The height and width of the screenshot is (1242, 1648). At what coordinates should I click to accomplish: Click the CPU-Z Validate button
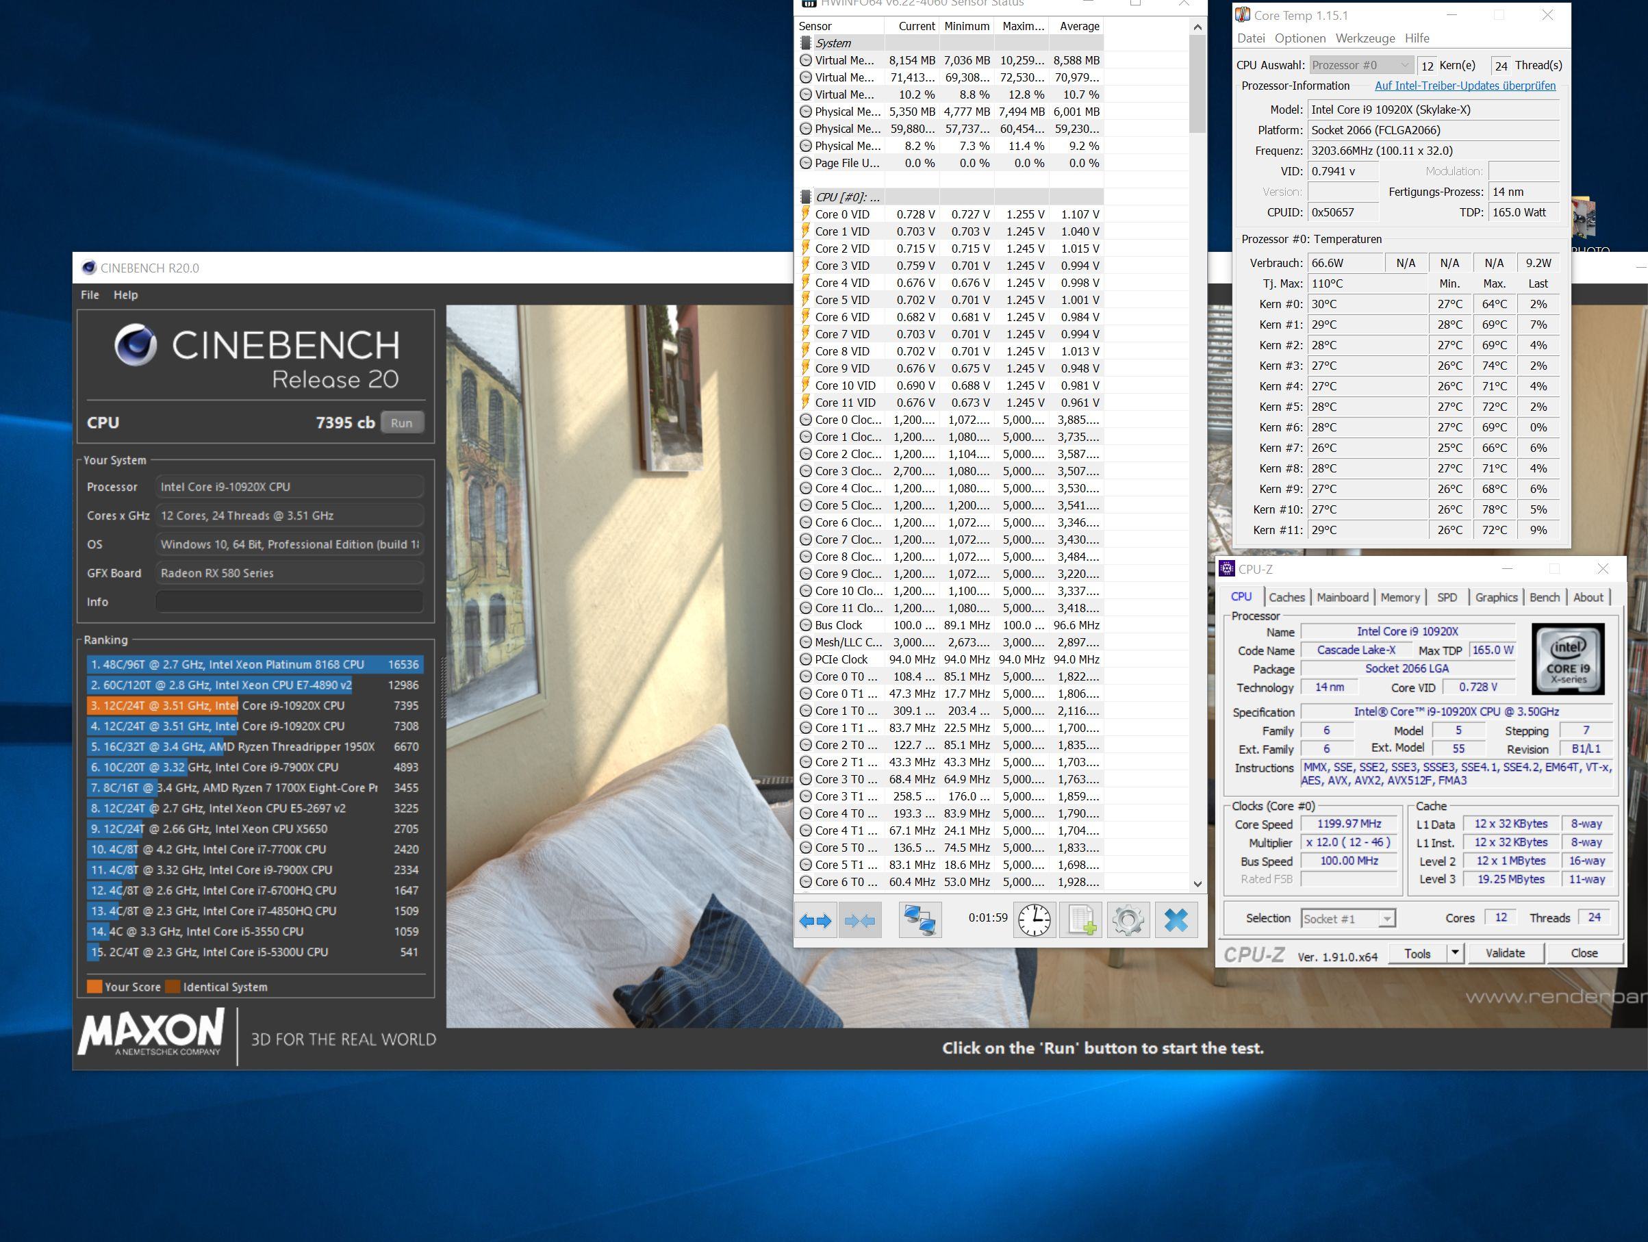[x=1505, y=954]
